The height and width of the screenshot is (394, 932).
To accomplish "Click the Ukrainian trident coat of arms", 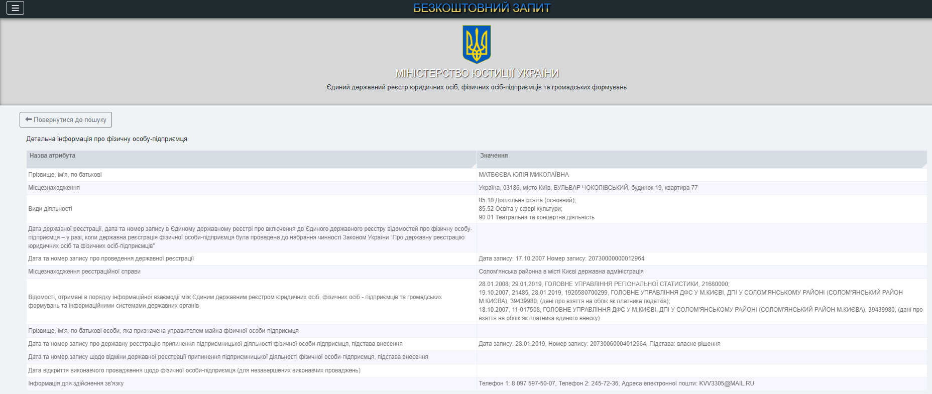I will click(476, 45).
